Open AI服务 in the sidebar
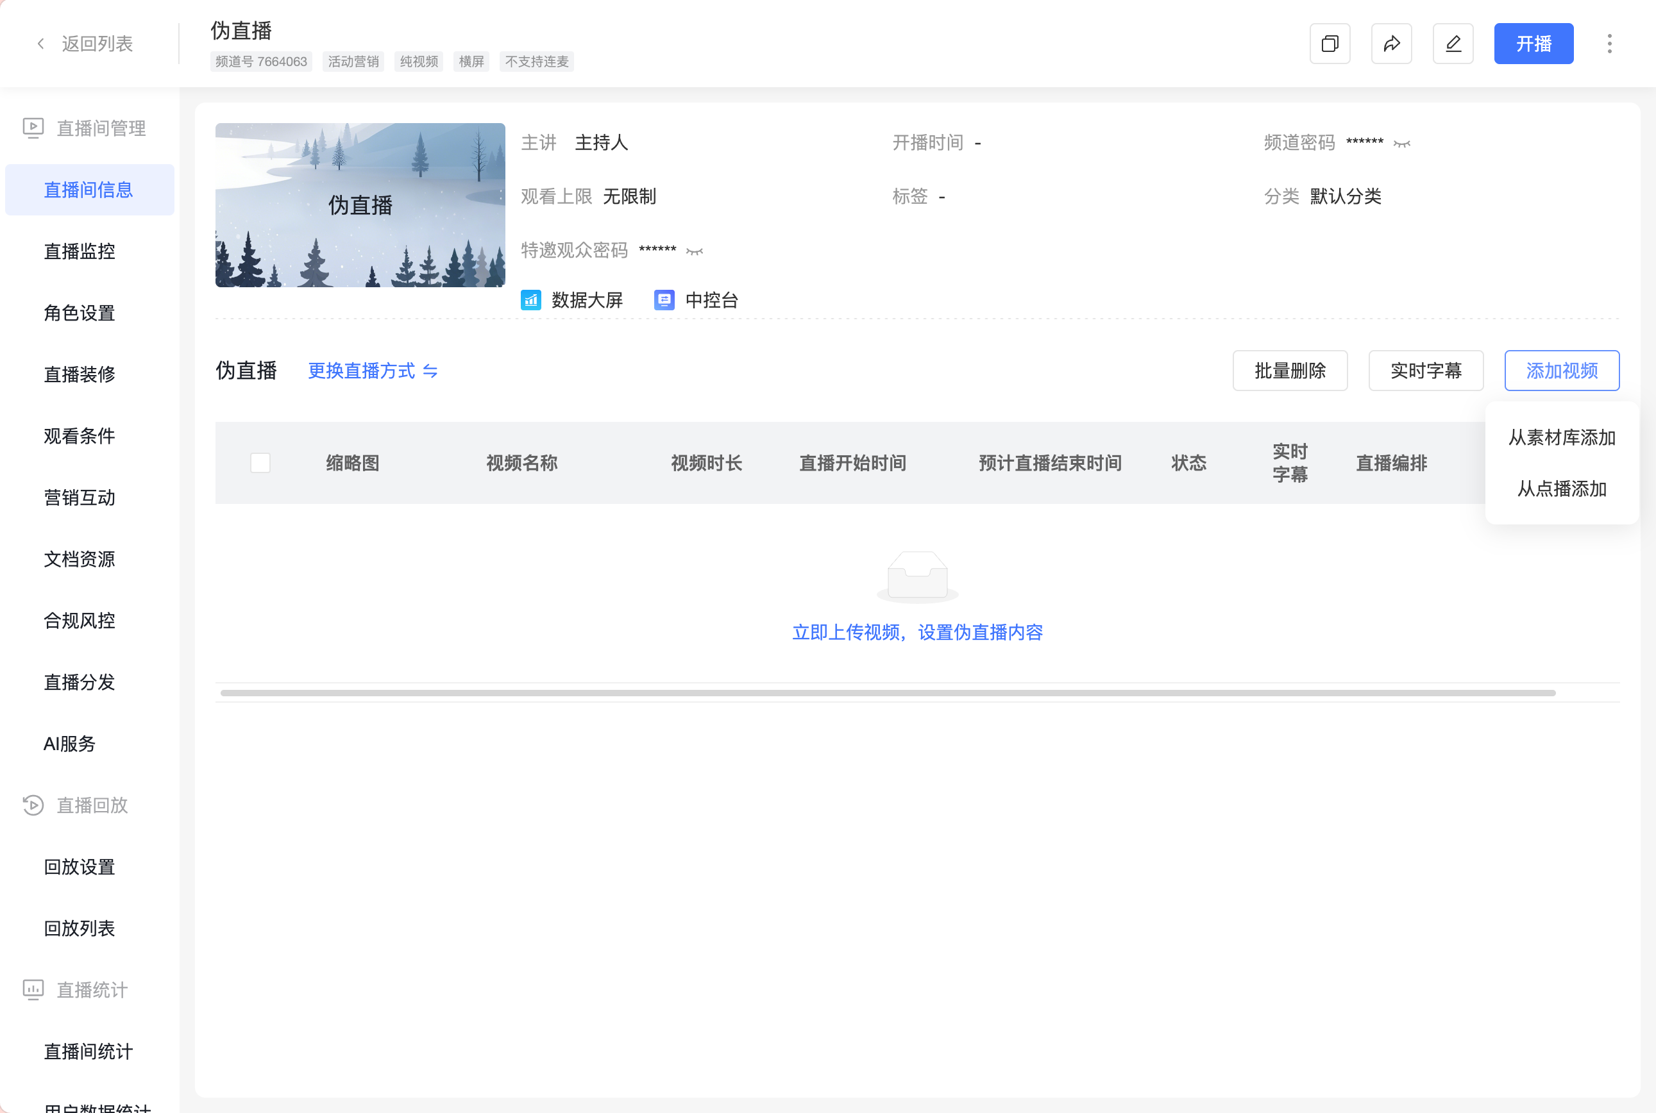The height and width of the screenshot is (1113, 1656). click(70, 744)
